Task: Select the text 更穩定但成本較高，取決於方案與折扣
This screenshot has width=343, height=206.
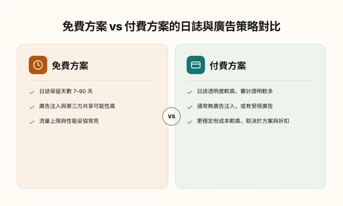Action: tap(243, 121)
